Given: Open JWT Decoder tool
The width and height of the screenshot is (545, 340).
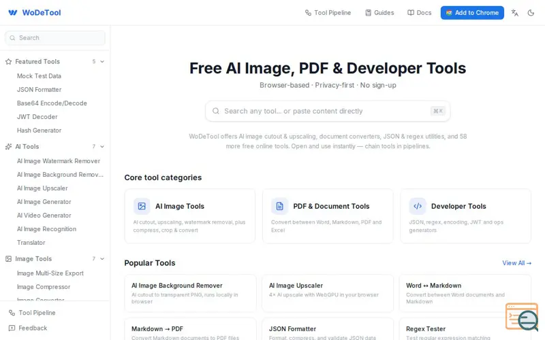Looking at the screenshot, I should point(37,116).
